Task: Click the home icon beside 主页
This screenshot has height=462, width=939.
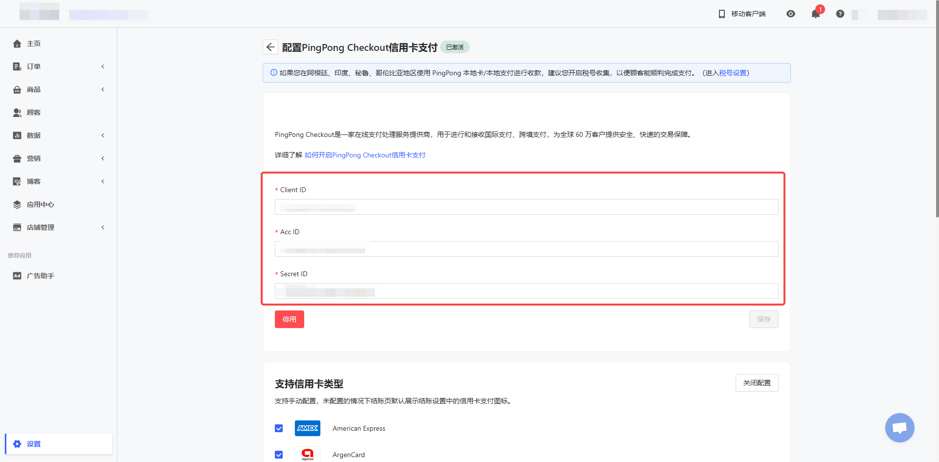Action: (17, 44)
